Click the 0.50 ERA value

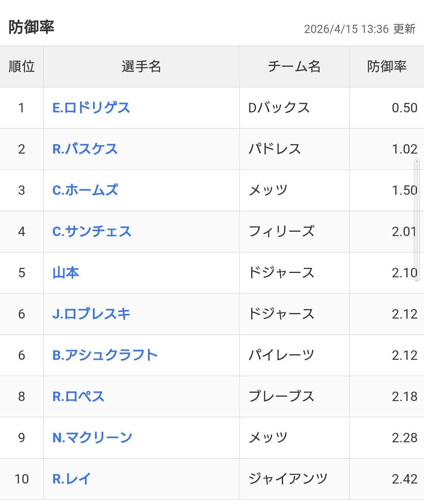pyautogui.click(x=404, y=108)
